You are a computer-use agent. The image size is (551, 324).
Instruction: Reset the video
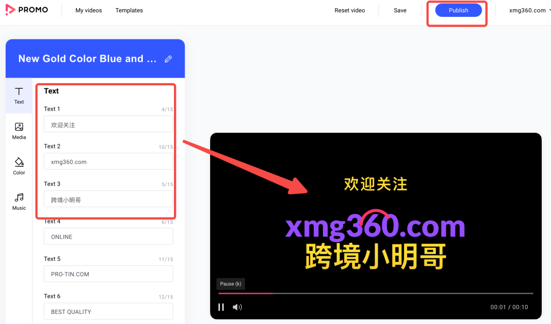coord(349,10)
